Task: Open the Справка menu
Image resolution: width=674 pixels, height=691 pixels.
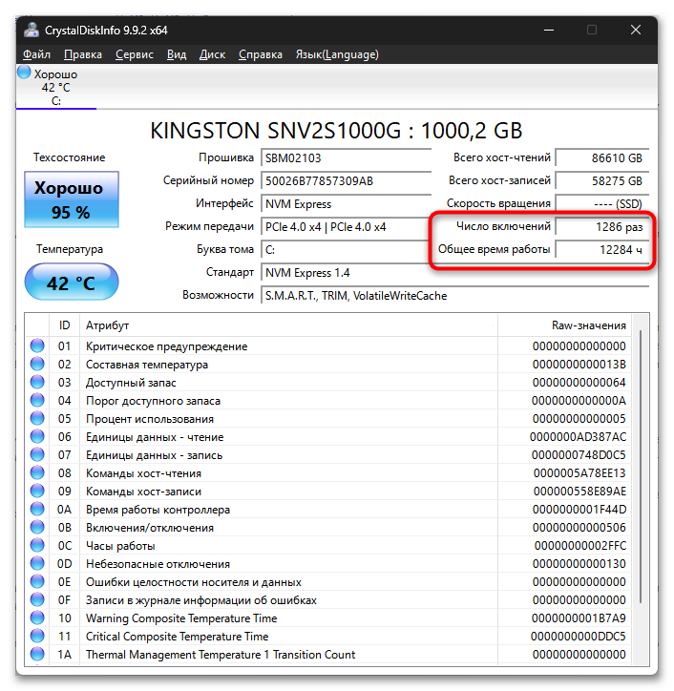Action: point(260,54)
